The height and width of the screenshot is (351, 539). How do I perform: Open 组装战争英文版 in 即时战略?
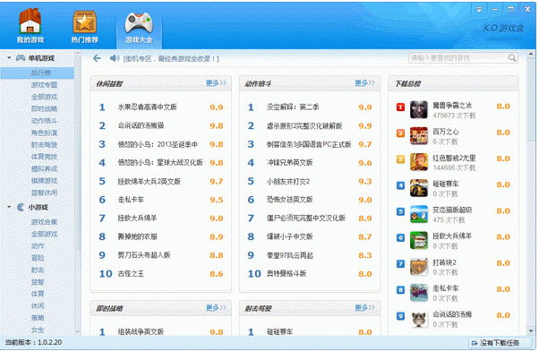click(141, 331)
